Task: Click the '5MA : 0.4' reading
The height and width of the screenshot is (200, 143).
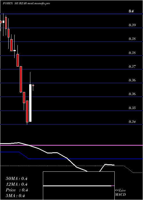Action: pyautogui.click(x=15, y=195)
